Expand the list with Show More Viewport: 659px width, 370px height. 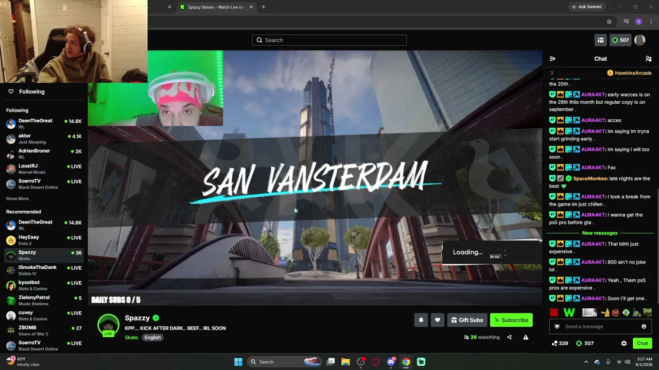(18, 198)
